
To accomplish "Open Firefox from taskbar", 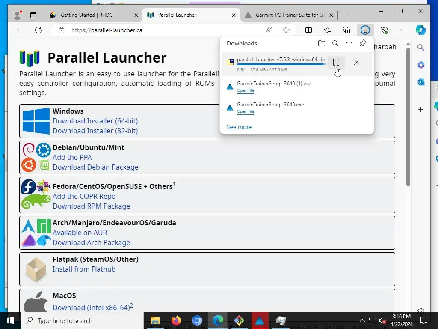I will click(176, 320).
